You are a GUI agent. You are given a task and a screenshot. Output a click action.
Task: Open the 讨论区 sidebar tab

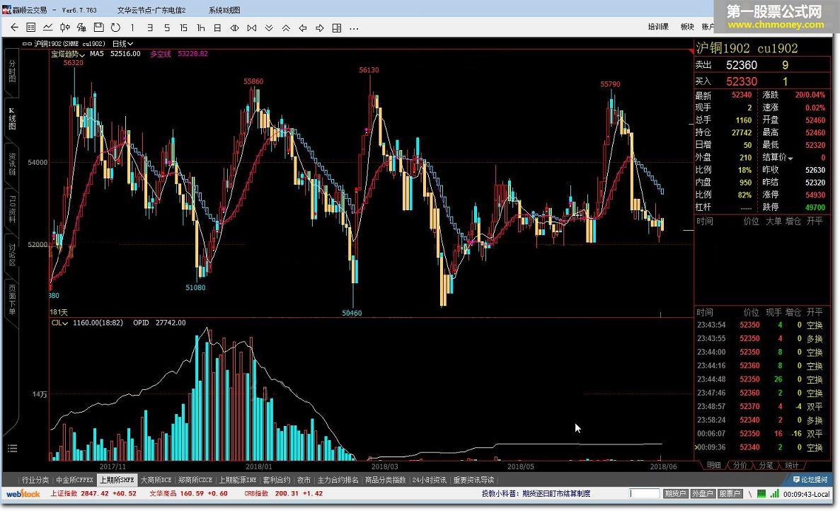12,255
